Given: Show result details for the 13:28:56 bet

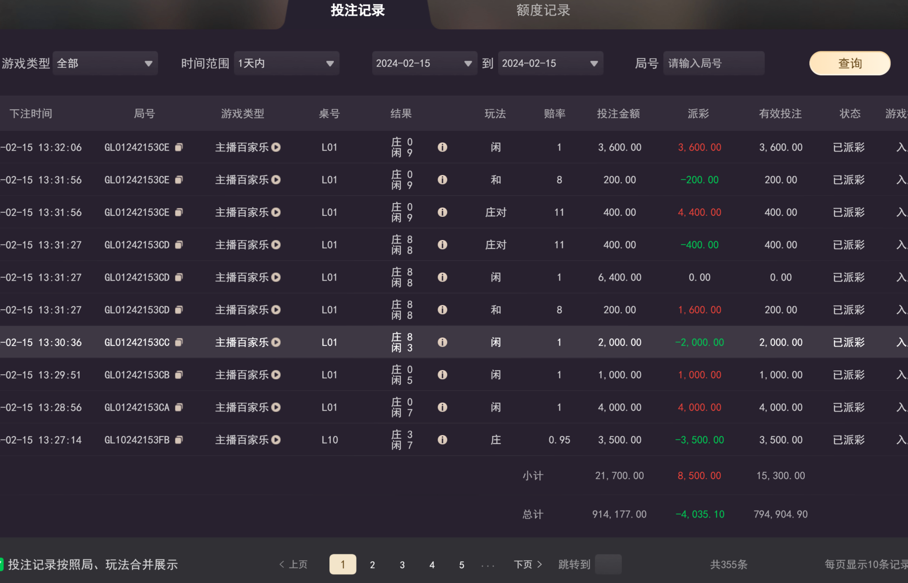Looking at the screenshot, I should [443, 407].
